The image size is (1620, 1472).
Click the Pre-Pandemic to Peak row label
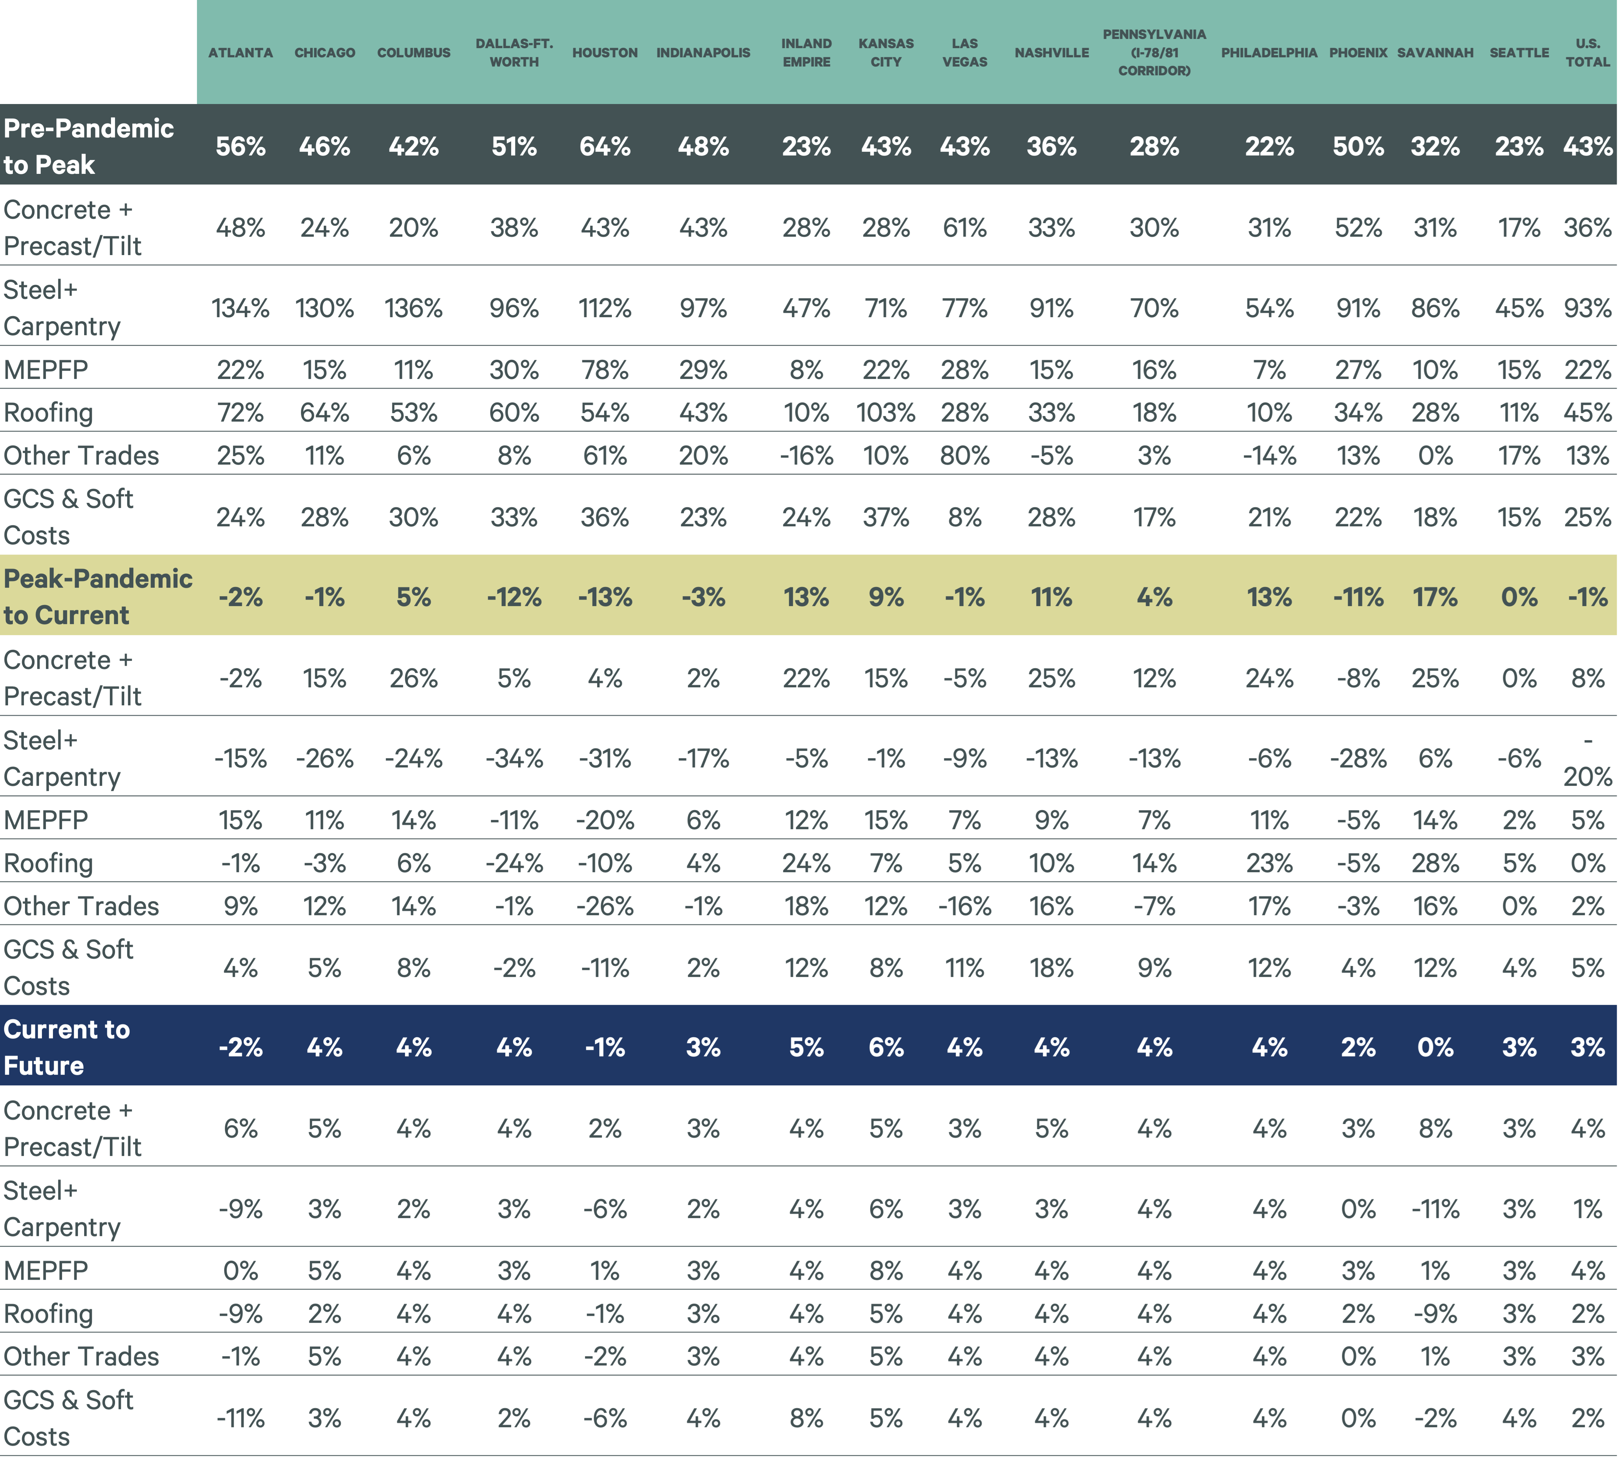(89, 146)
